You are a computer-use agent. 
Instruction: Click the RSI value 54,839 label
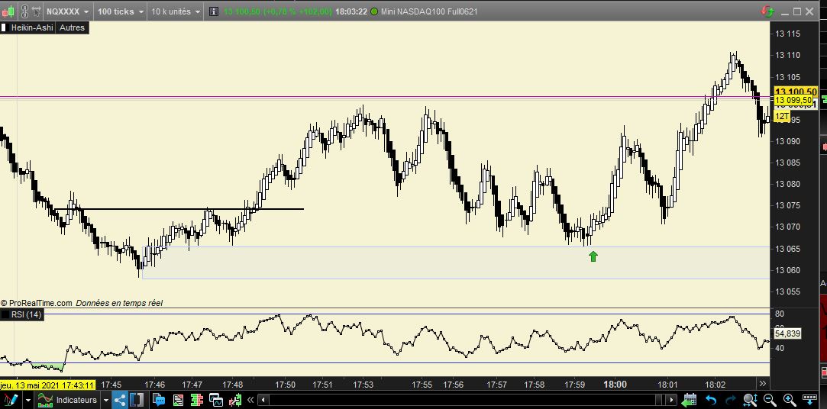[788, 333]
